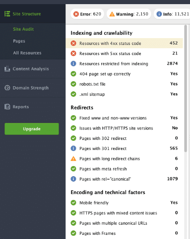Click the Reports document icon

point(7,106)
